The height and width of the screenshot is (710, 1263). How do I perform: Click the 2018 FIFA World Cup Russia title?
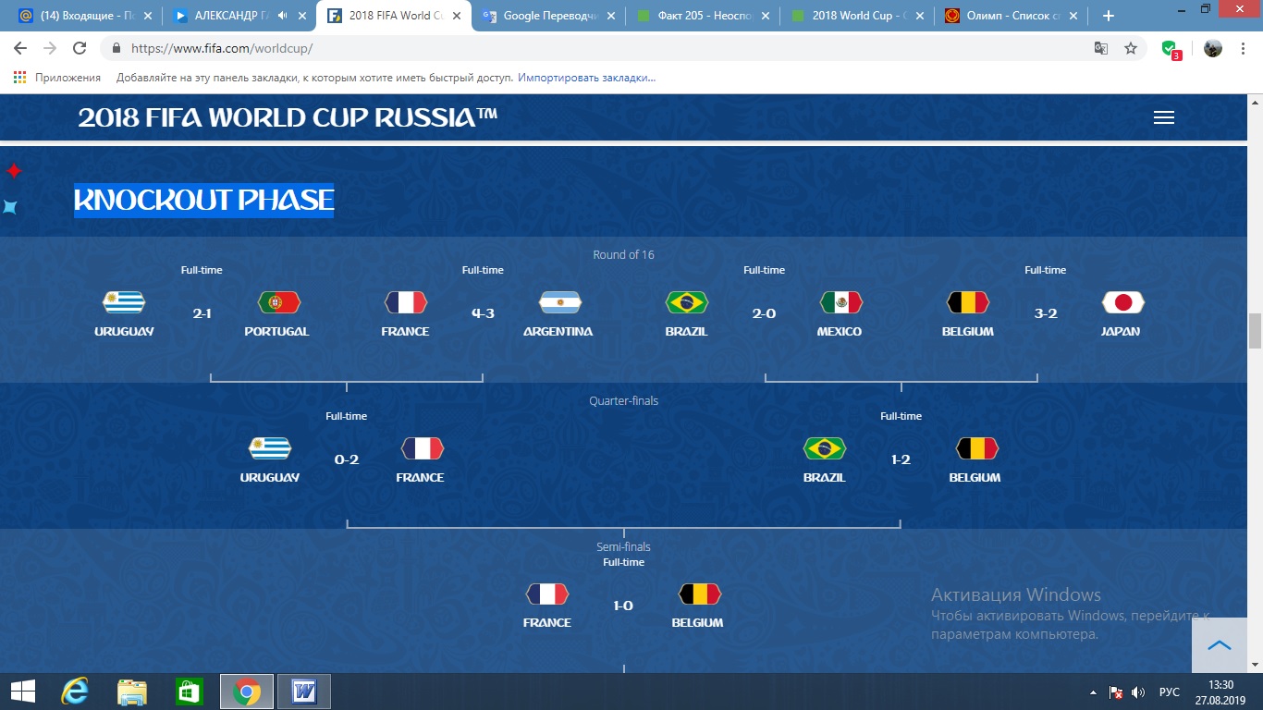(x=288, y=117)
